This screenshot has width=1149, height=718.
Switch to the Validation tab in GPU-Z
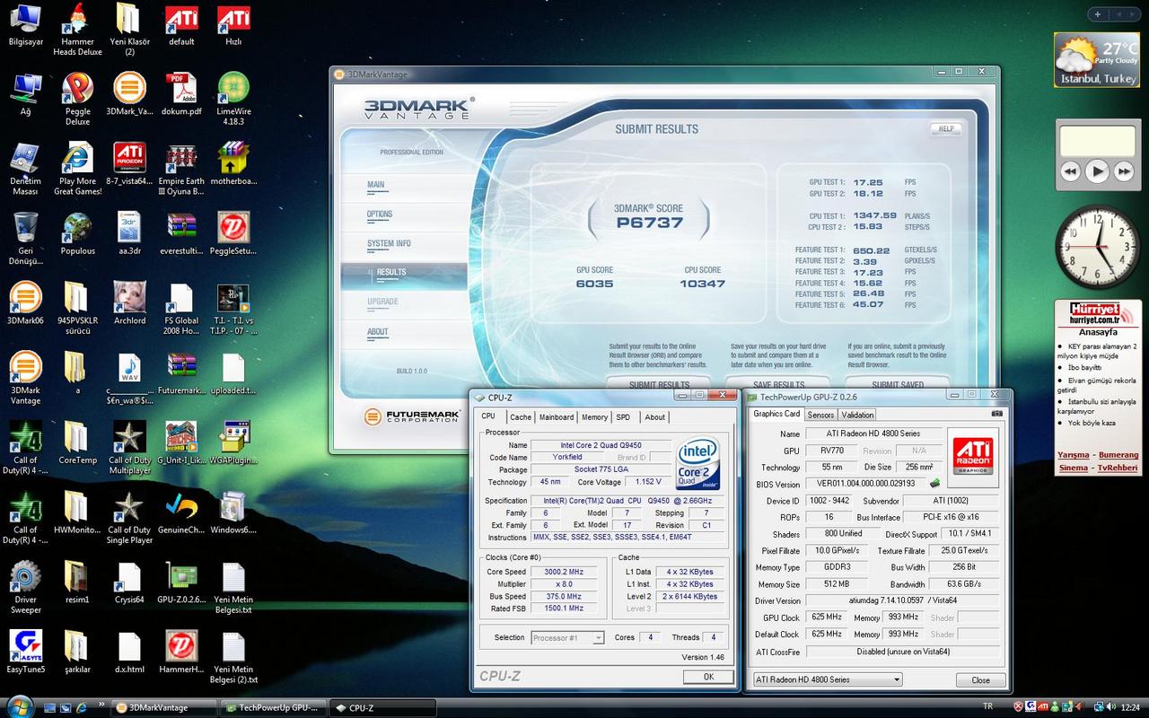(857, 415)
